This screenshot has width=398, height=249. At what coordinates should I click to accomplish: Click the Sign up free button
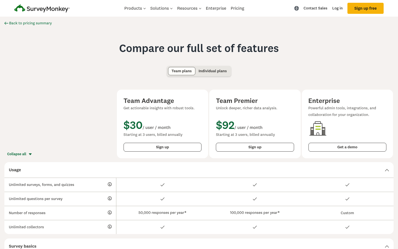pyautogui.click(x=365, y=8)
